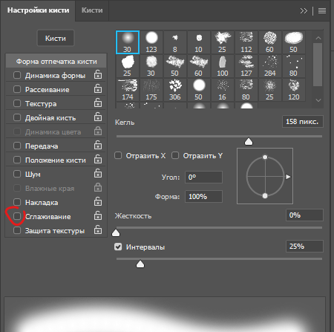Click the brush angle circle arrow handle

(x=288, y=177)
